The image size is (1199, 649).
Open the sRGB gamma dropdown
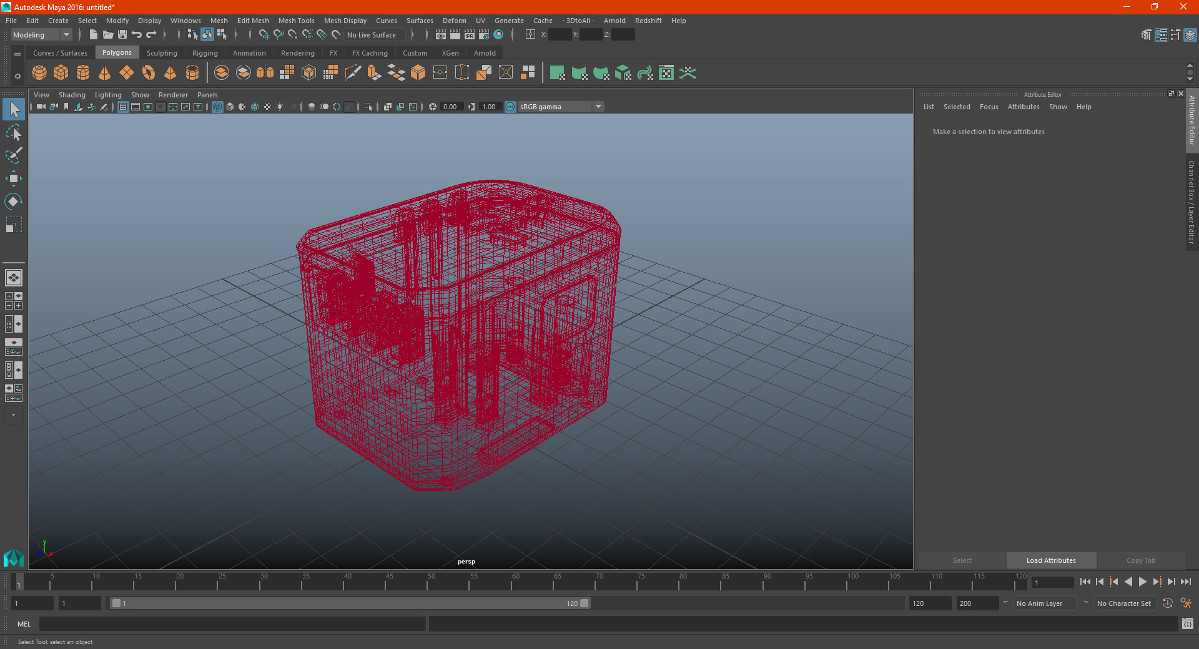561,107
